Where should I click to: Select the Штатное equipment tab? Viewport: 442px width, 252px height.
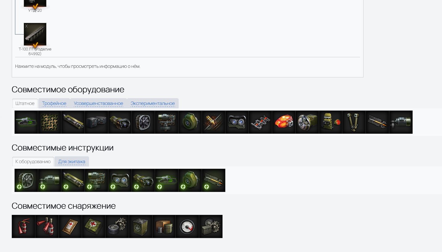coord(25,103)
